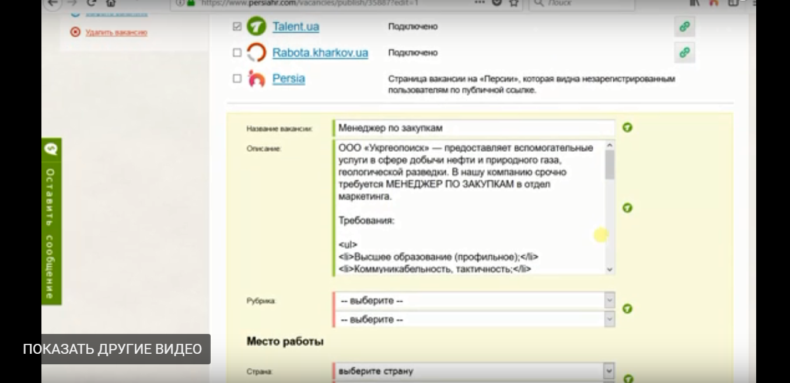Viewport: 790px width, 383px height.
Task: Click the Название вакансии input field
Action: (474, 128)
